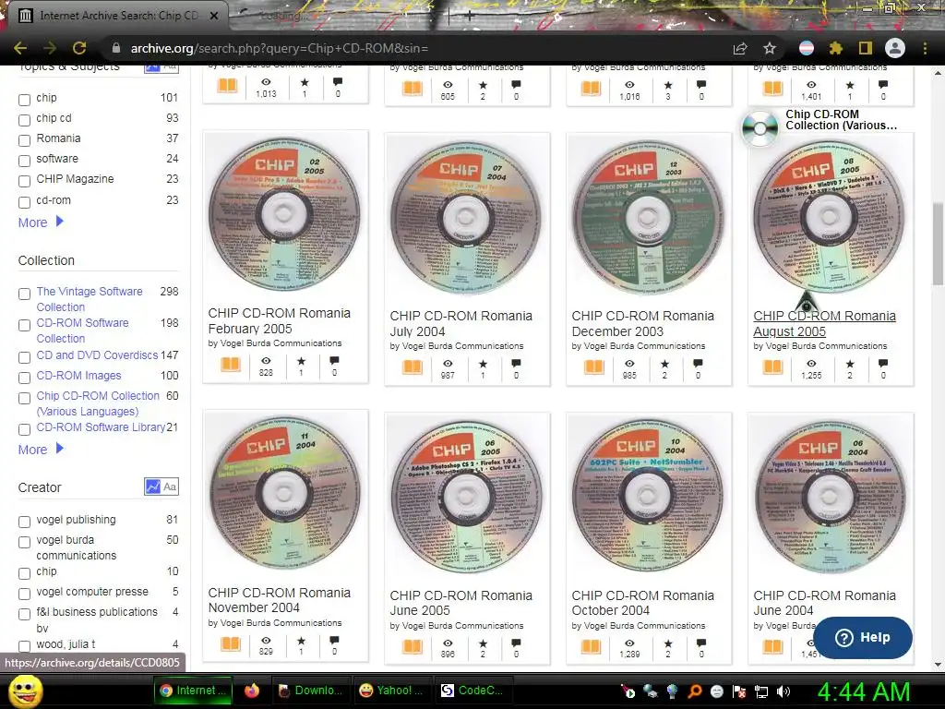This screenshot has width=945, height=709.
Task: Switch to Yahoo taskbar window
Action: 390,691
